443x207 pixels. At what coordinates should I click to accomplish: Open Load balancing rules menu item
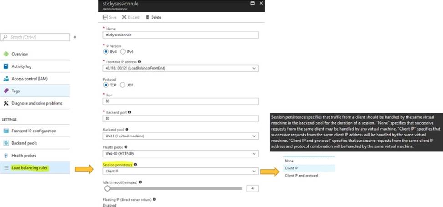pyautogui.click(x=31, y=168)
